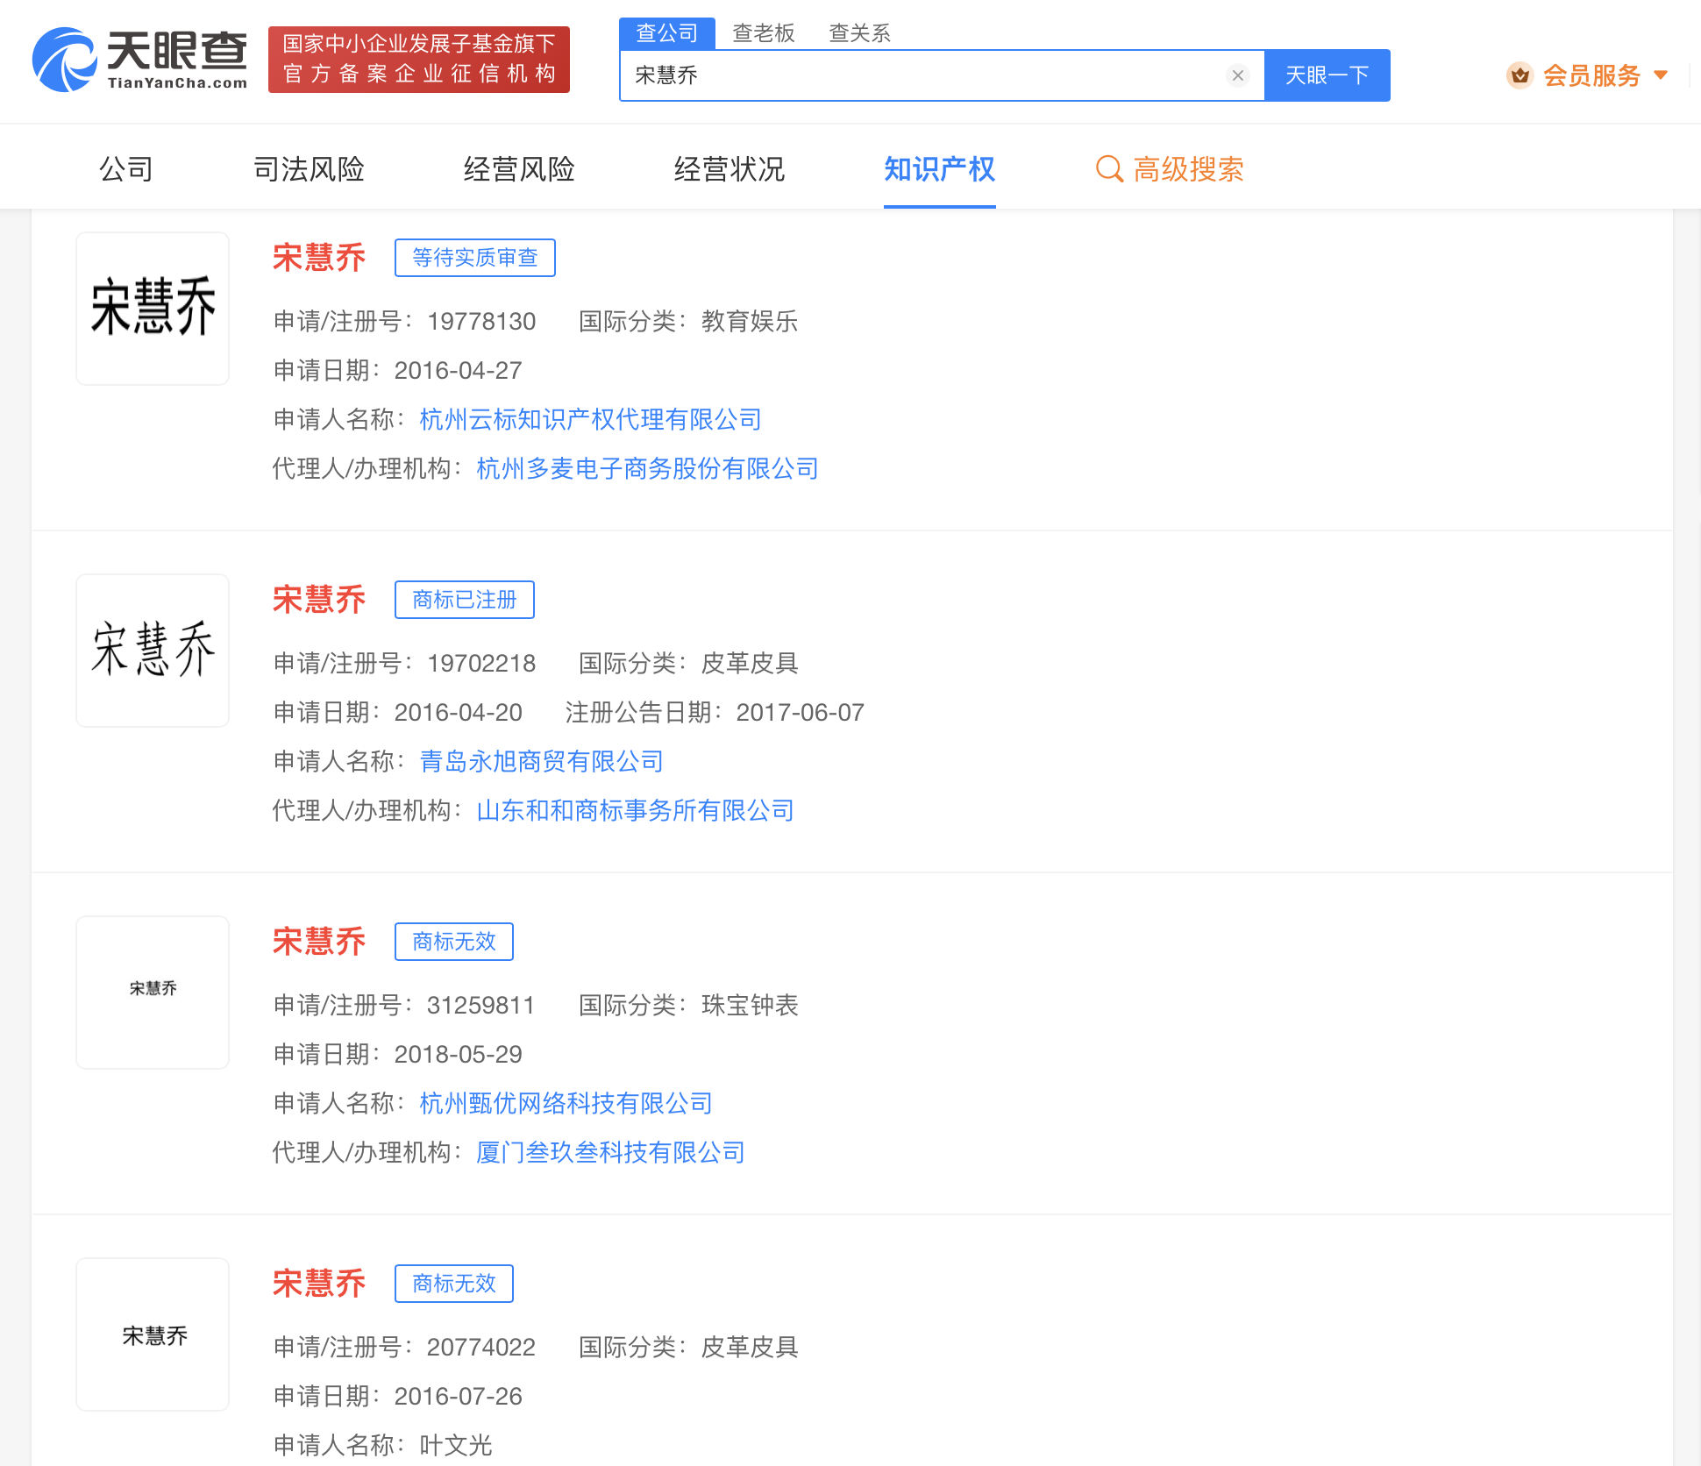The height and width of the screenshot is (1466, 1701).
Task: Open trademark image for registration 31259811
Action: click(153, 993)
